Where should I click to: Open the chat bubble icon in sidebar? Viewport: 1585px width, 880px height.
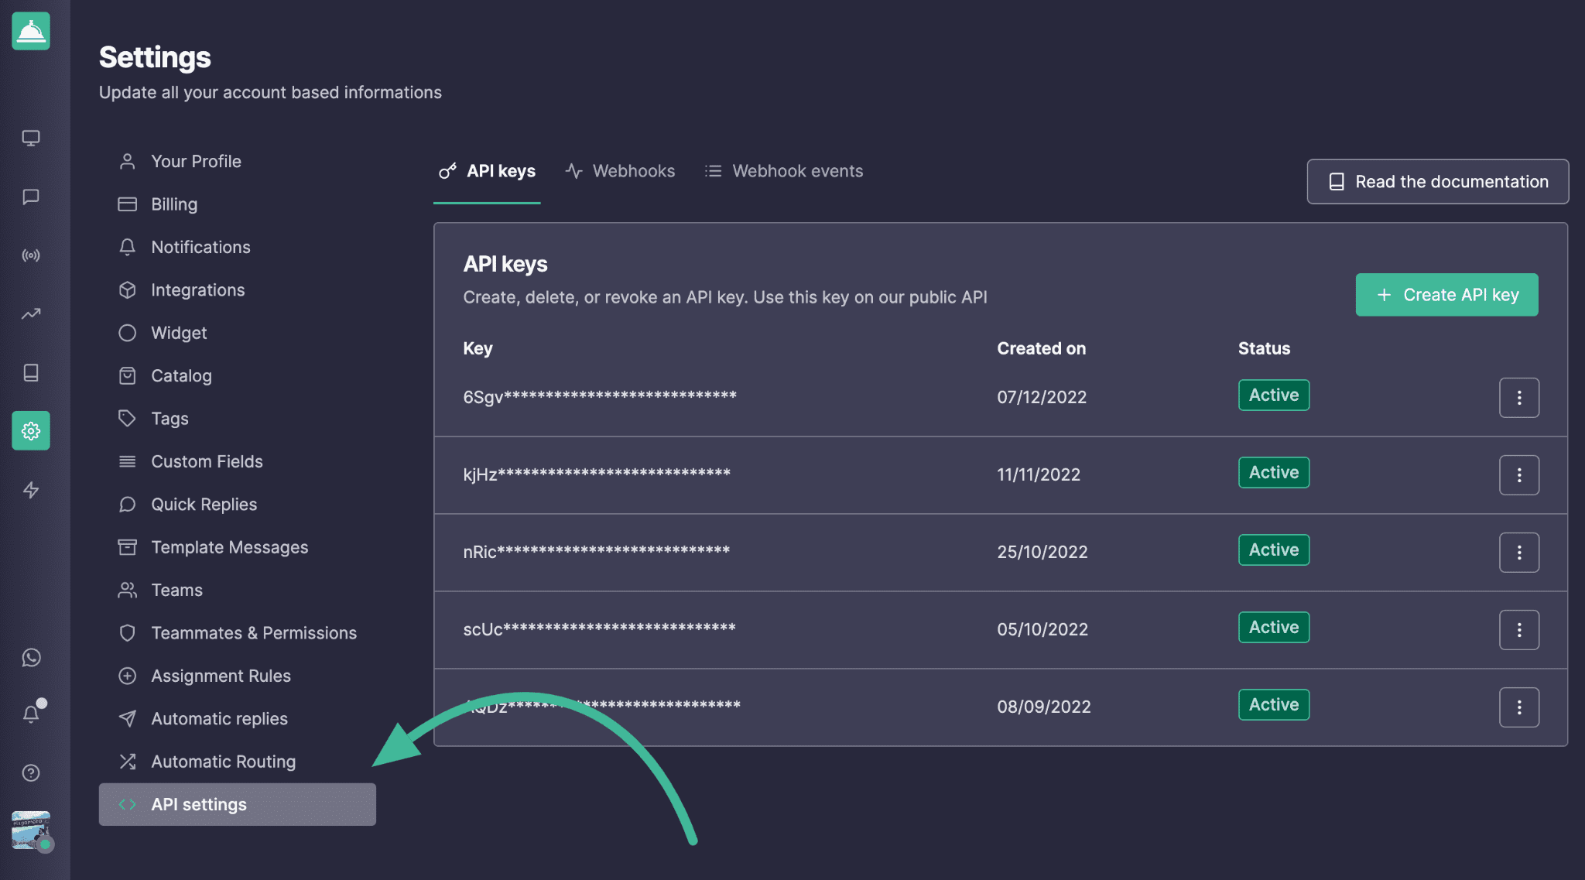click(31, 197)
